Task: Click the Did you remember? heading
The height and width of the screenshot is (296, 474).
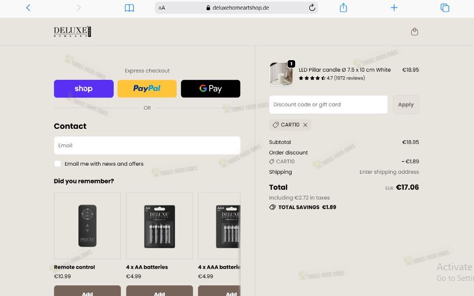Action: coord(84,181)
